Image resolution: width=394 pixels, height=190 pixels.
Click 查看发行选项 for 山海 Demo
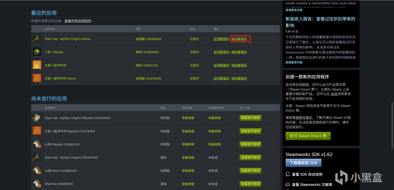coord(250,171)
